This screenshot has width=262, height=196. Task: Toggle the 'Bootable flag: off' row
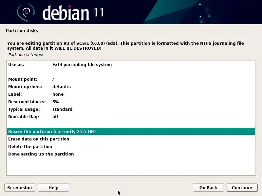pos(131,117)
